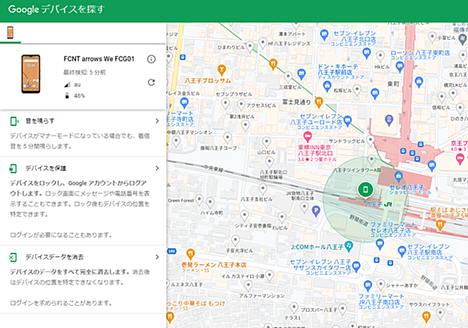468x328 pixels.
Task: Click the 最終検知: 5 分前 status text
Action: [85, 72]
